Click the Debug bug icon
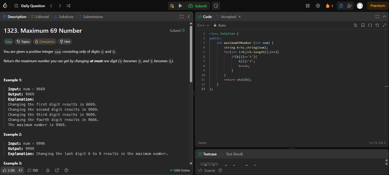Viewport: 389px width, 175px height. (x=172, y=6)
